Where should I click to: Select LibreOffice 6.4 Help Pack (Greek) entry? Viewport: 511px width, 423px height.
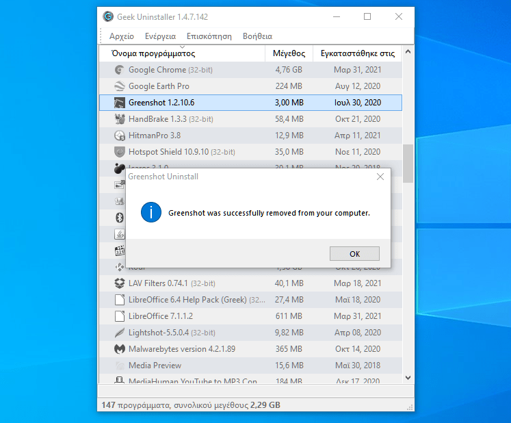pos(250,300)
